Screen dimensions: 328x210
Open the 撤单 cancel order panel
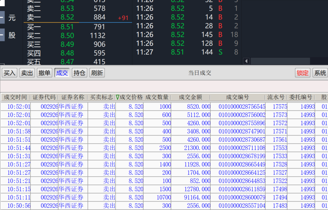tap(44, 73)
